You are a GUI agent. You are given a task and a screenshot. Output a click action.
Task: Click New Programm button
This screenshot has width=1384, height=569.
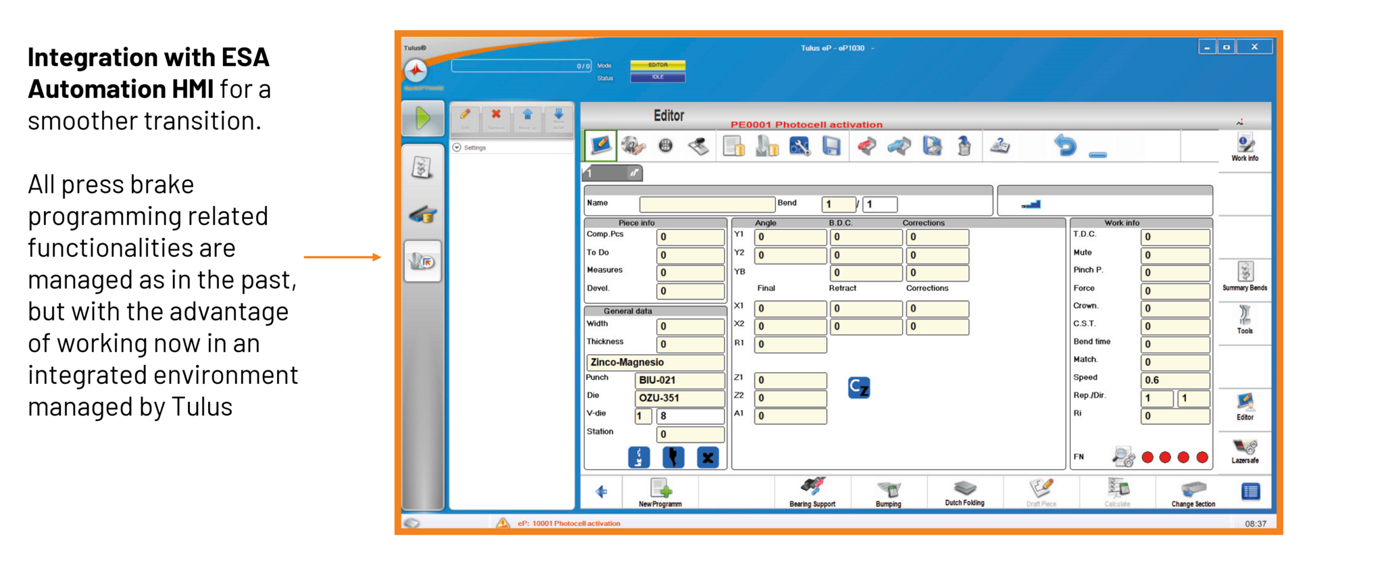tap(660, 493)
